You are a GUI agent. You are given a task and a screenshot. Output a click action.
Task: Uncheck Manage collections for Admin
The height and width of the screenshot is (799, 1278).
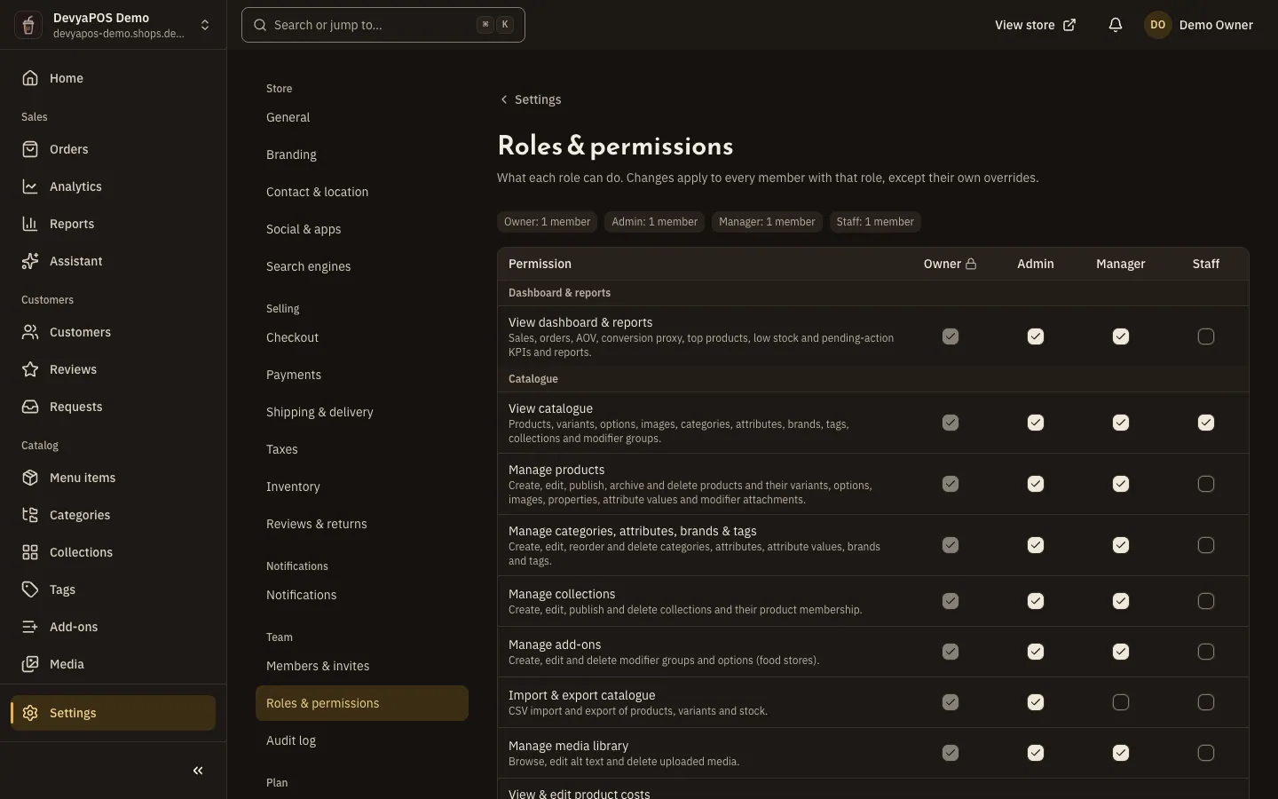tap(1036, 601)
